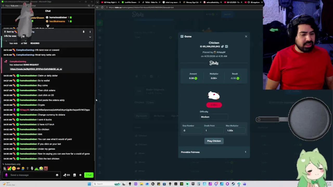Click the zoom icon in Kick popout address bar
Viewport: 333px width, 187px height.
88,6
